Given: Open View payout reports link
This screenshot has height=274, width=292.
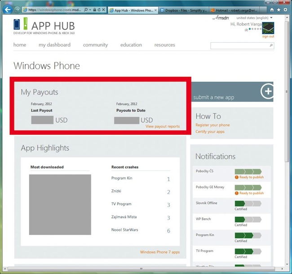Looking at the screenshot, I should tap(163, 126).
